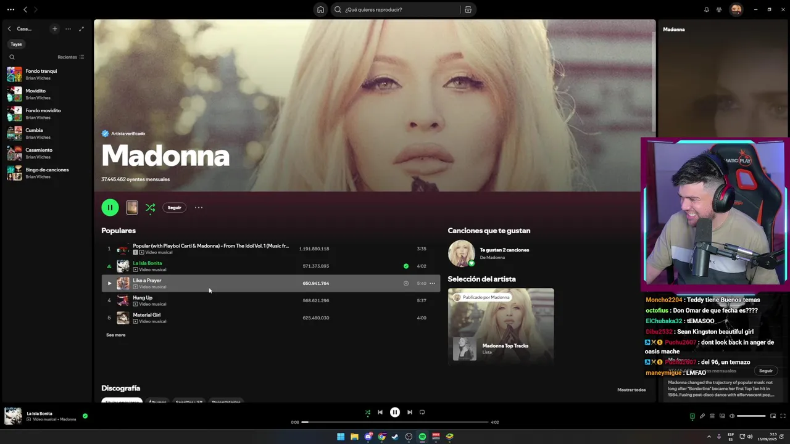Open Steam from the taskbar

(x=395, y=437)
